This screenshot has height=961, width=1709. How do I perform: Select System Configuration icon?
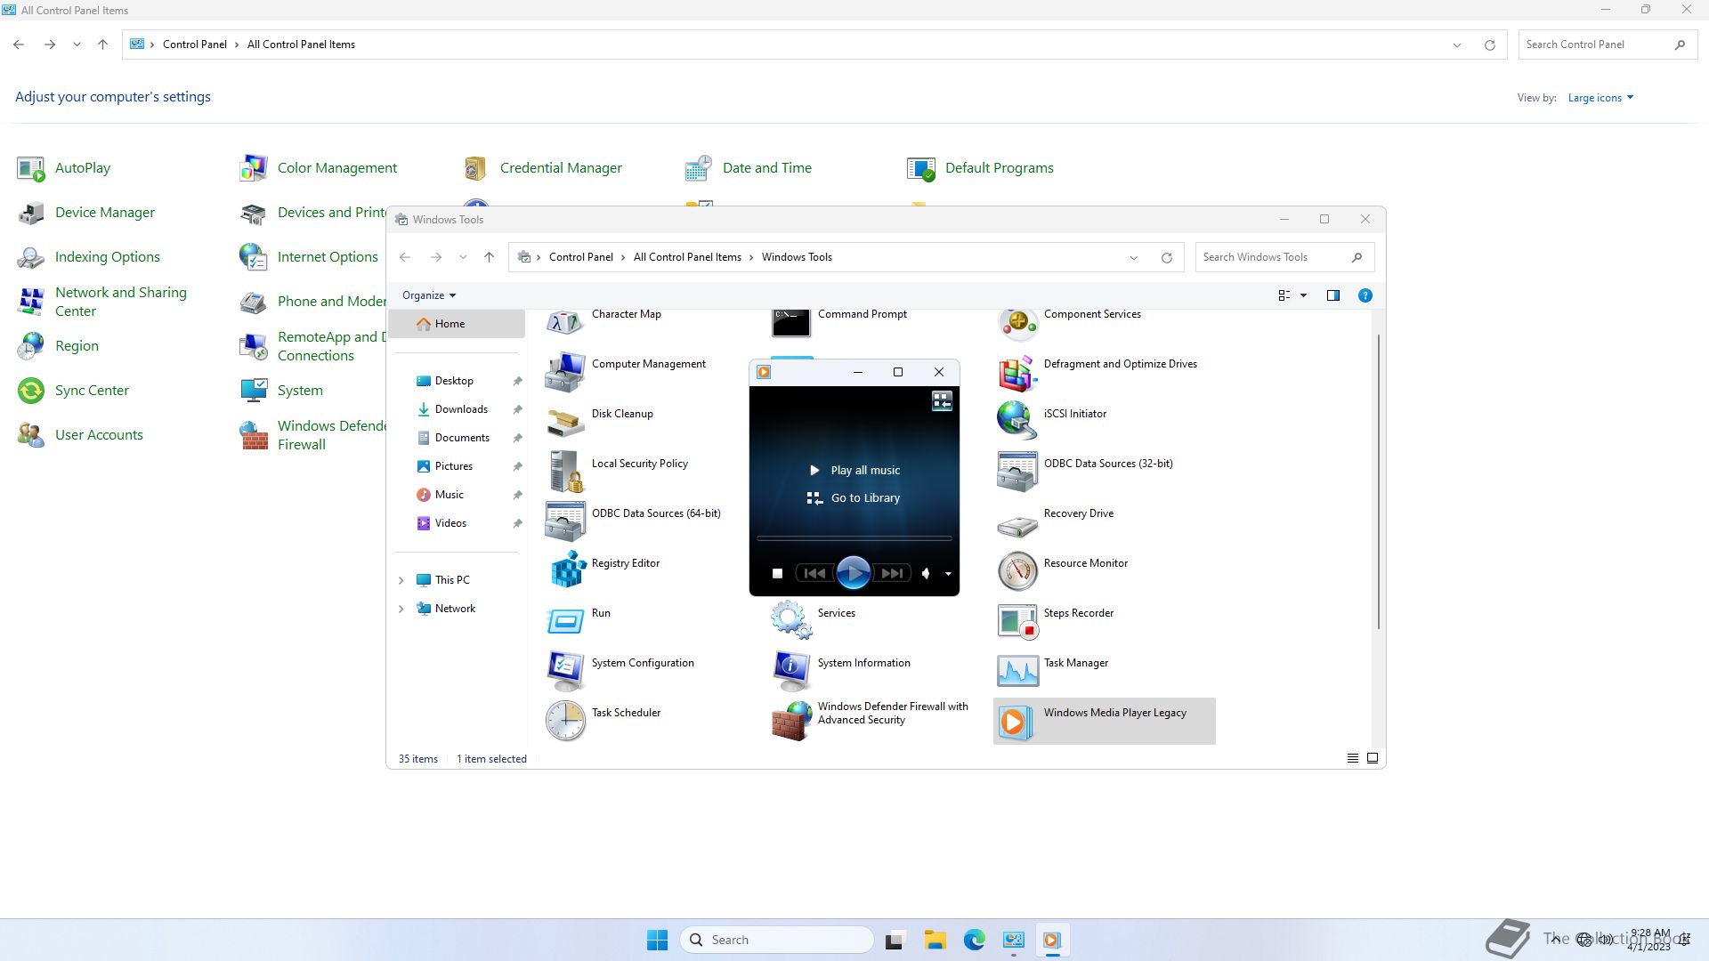pos(564,670)
